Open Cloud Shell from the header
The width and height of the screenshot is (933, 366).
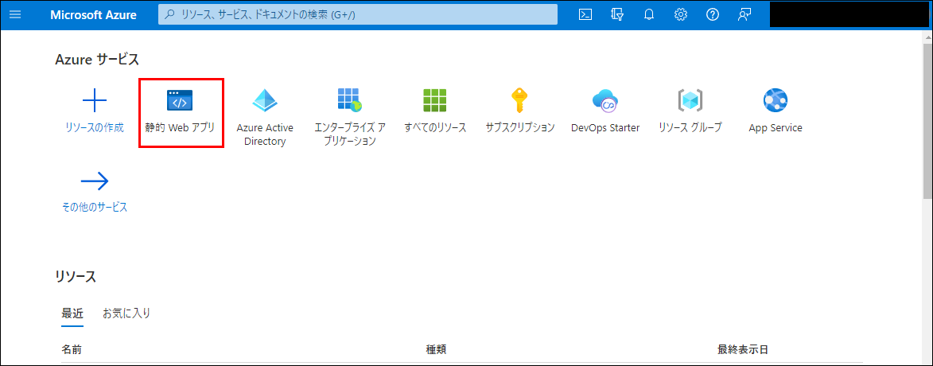585,15
